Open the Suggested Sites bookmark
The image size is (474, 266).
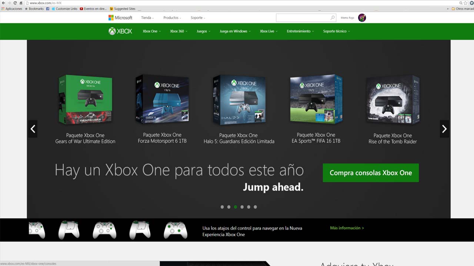coord(123,9)
